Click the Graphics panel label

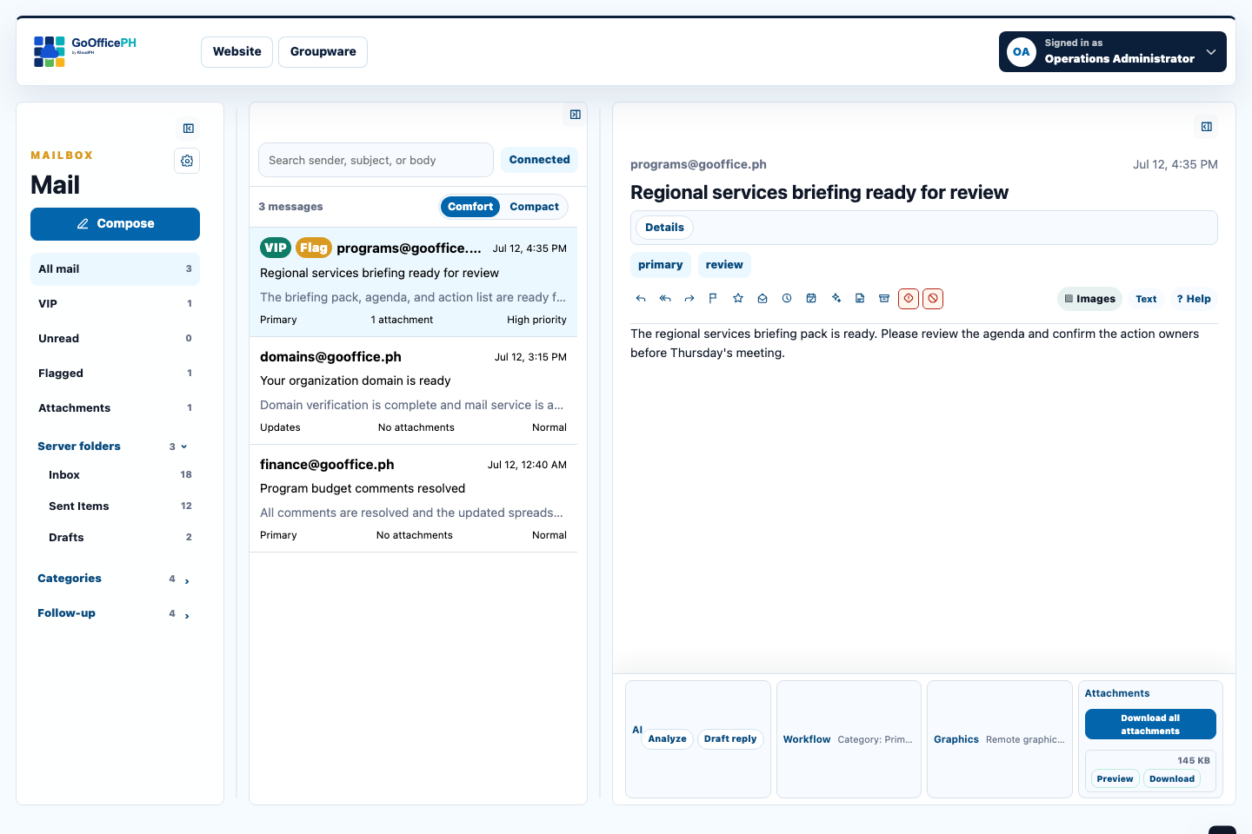[x=956, y=740]
